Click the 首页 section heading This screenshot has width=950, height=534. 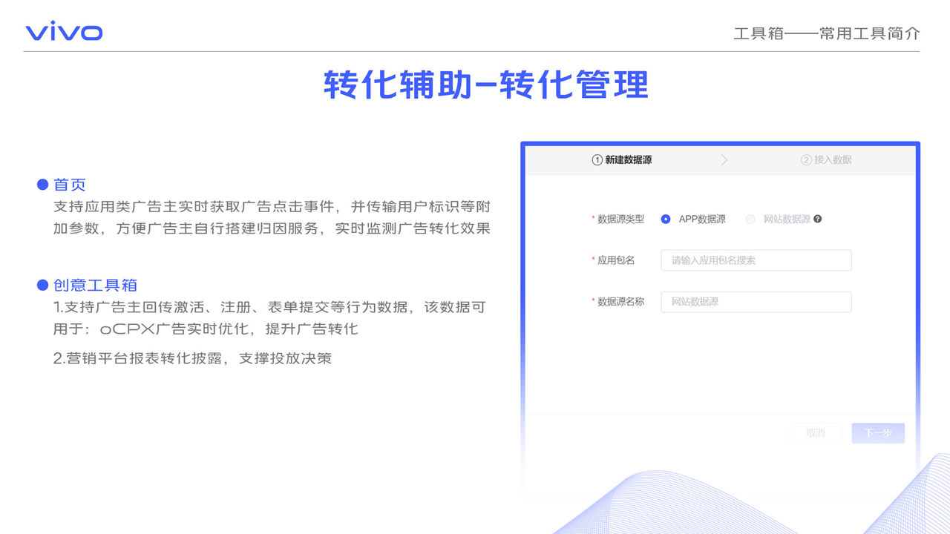tap(70, 185)
